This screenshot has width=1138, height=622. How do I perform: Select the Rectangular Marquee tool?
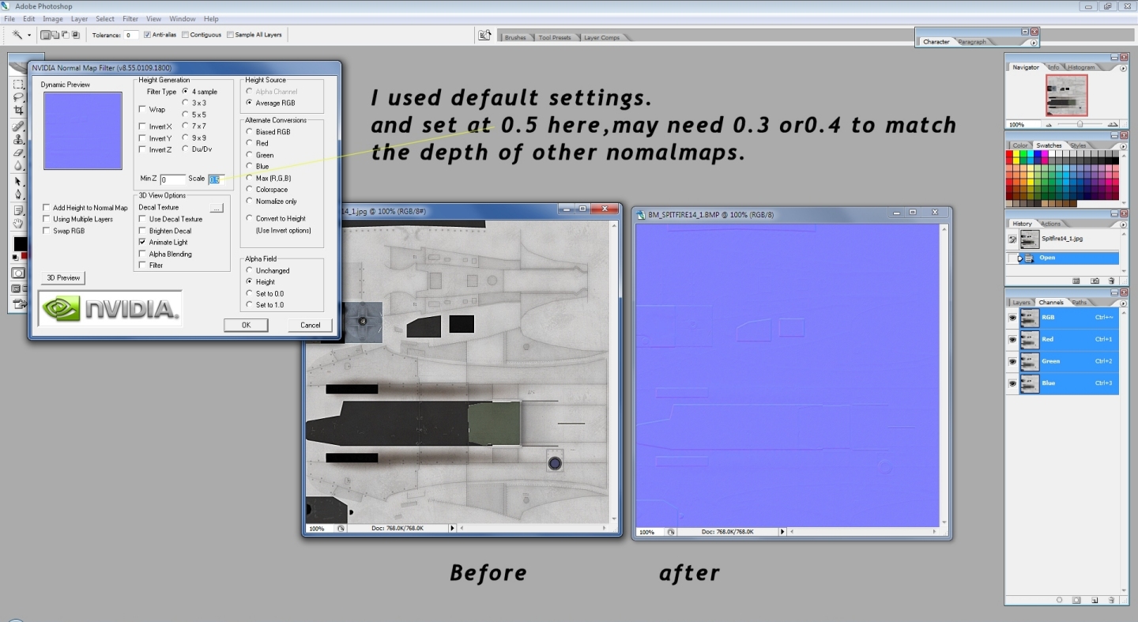point(18,84)
